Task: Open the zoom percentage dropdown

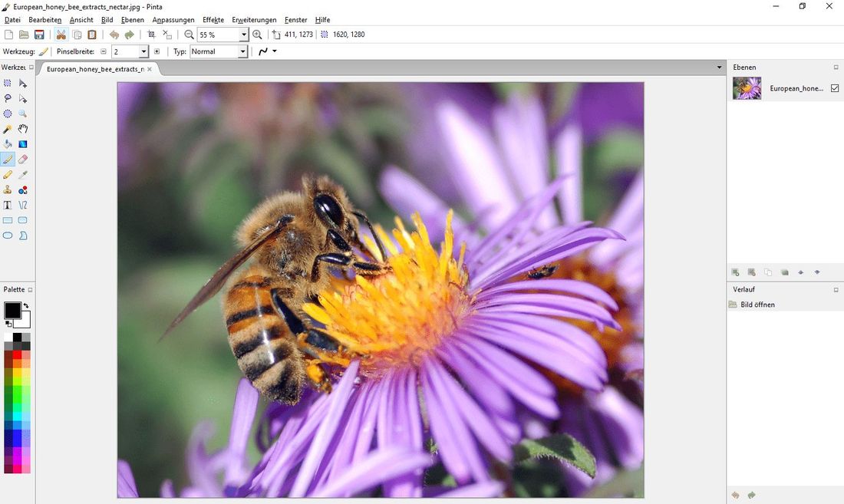Action: 244,35
